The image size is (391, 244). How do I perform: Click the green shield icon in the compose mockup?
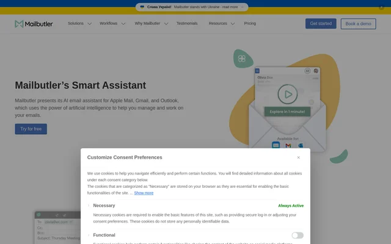coord(38,215)
